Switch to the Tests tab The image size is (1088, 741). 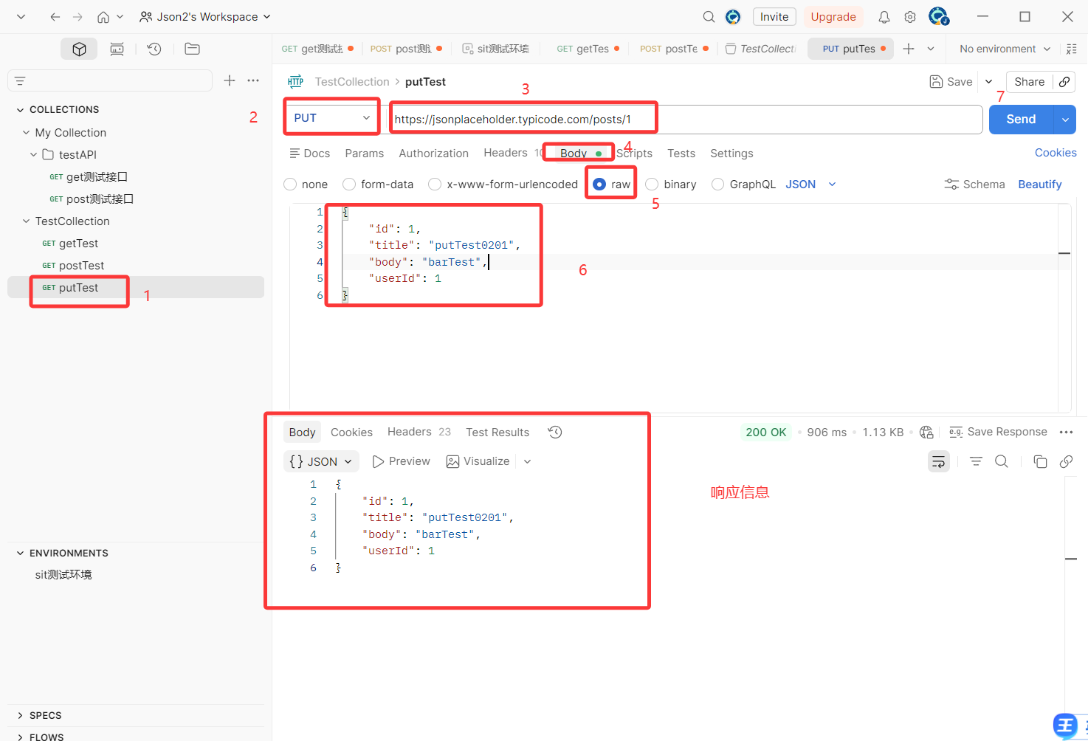[681, 153]
